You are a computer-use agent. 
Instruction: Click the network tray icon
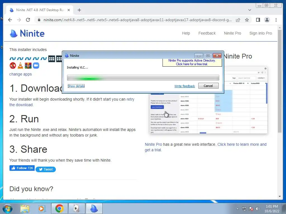coord(244,209)
